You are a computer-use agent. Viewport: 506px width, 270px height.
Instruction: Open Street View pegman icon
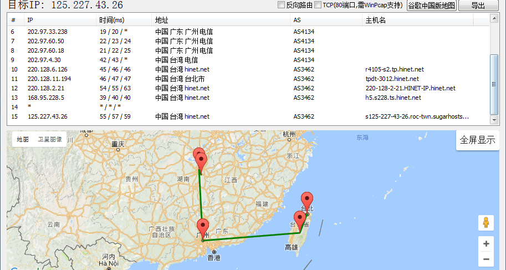pos(486,222)
